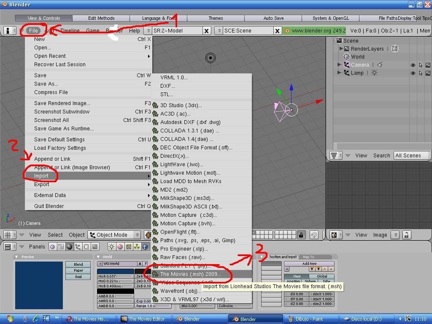The image size is (432, 324).
Task: Toggle fake user F button for World
Action: [x=146, y=264]
